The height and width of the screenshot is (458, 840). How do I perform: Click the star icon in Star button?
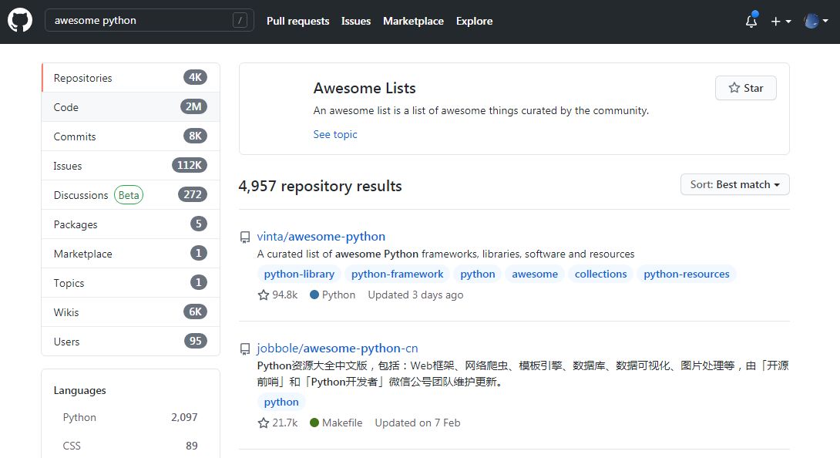pyautogui.click(x=734, y=88)
